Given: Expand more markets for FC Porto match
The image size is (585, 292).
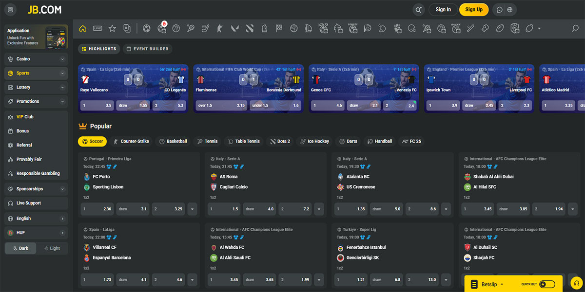Looking at the screenshot, I should pos(193,209).
